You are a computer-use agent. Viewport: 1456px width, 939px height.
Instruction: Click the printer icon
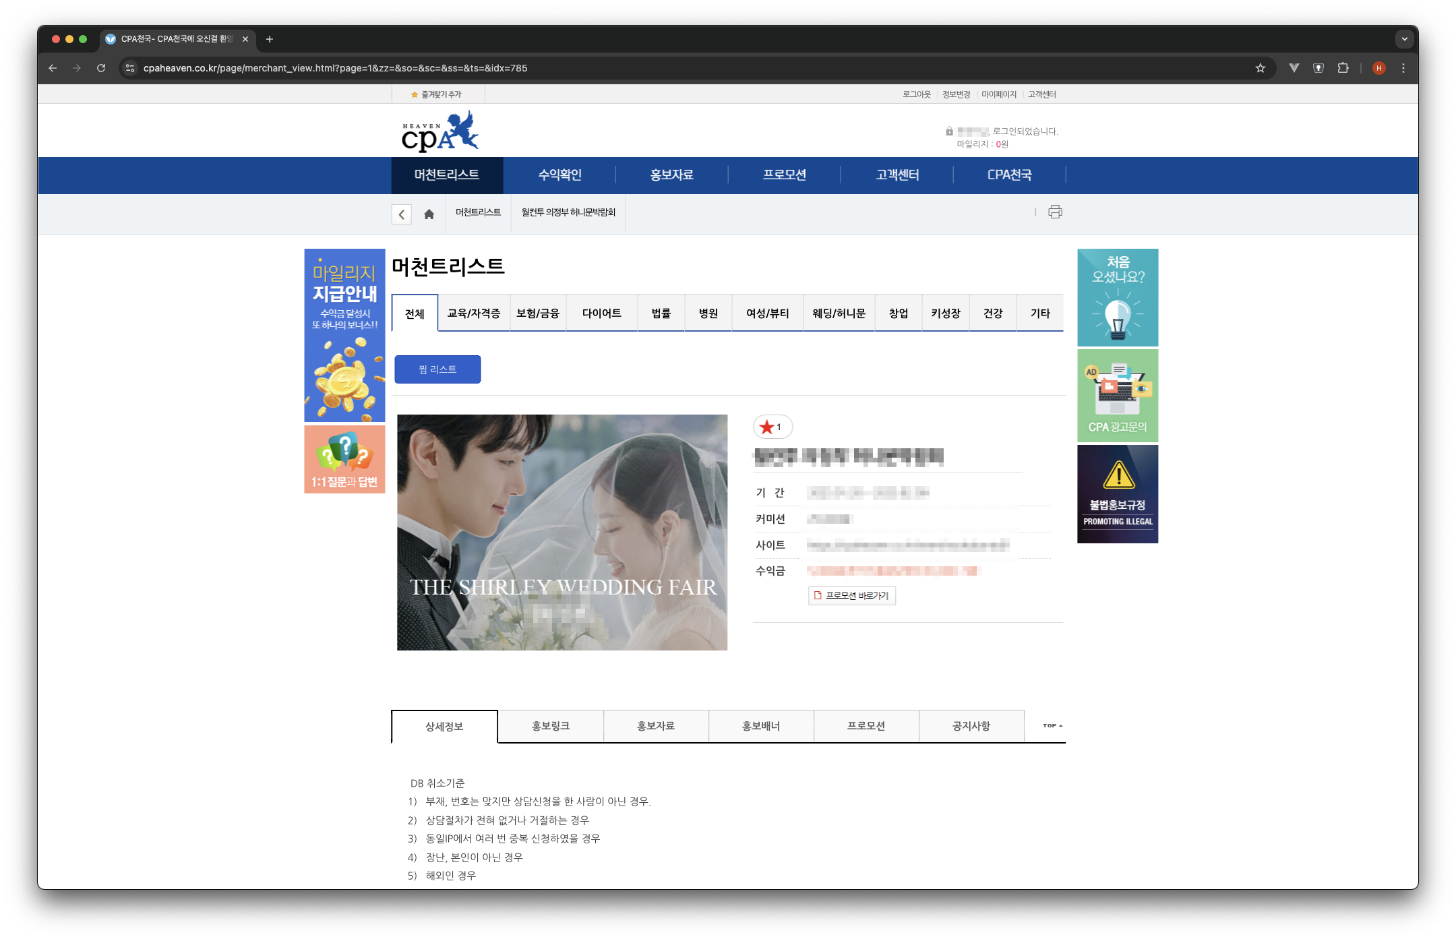[1055, 212]
